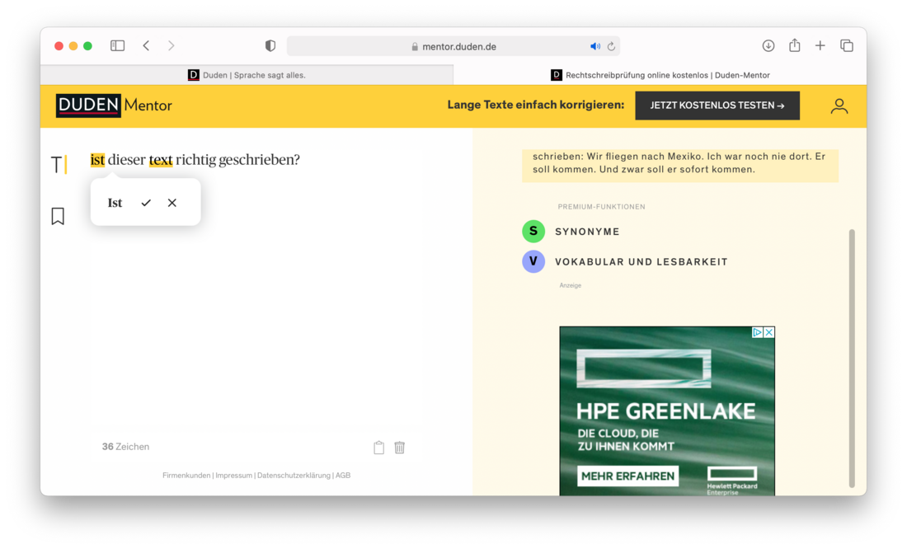Switch to 'Duden | Sprache sagt alles.' tab

[x=247, y=75]
